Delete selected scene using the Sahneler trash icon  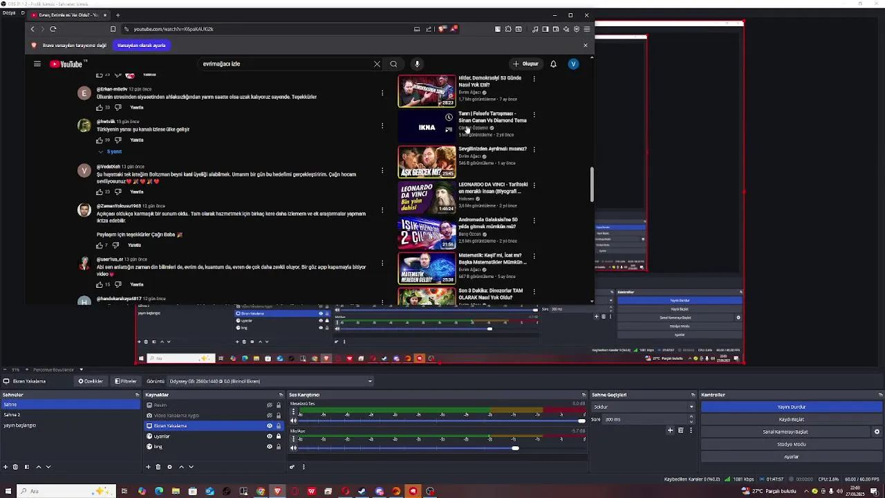15,467
